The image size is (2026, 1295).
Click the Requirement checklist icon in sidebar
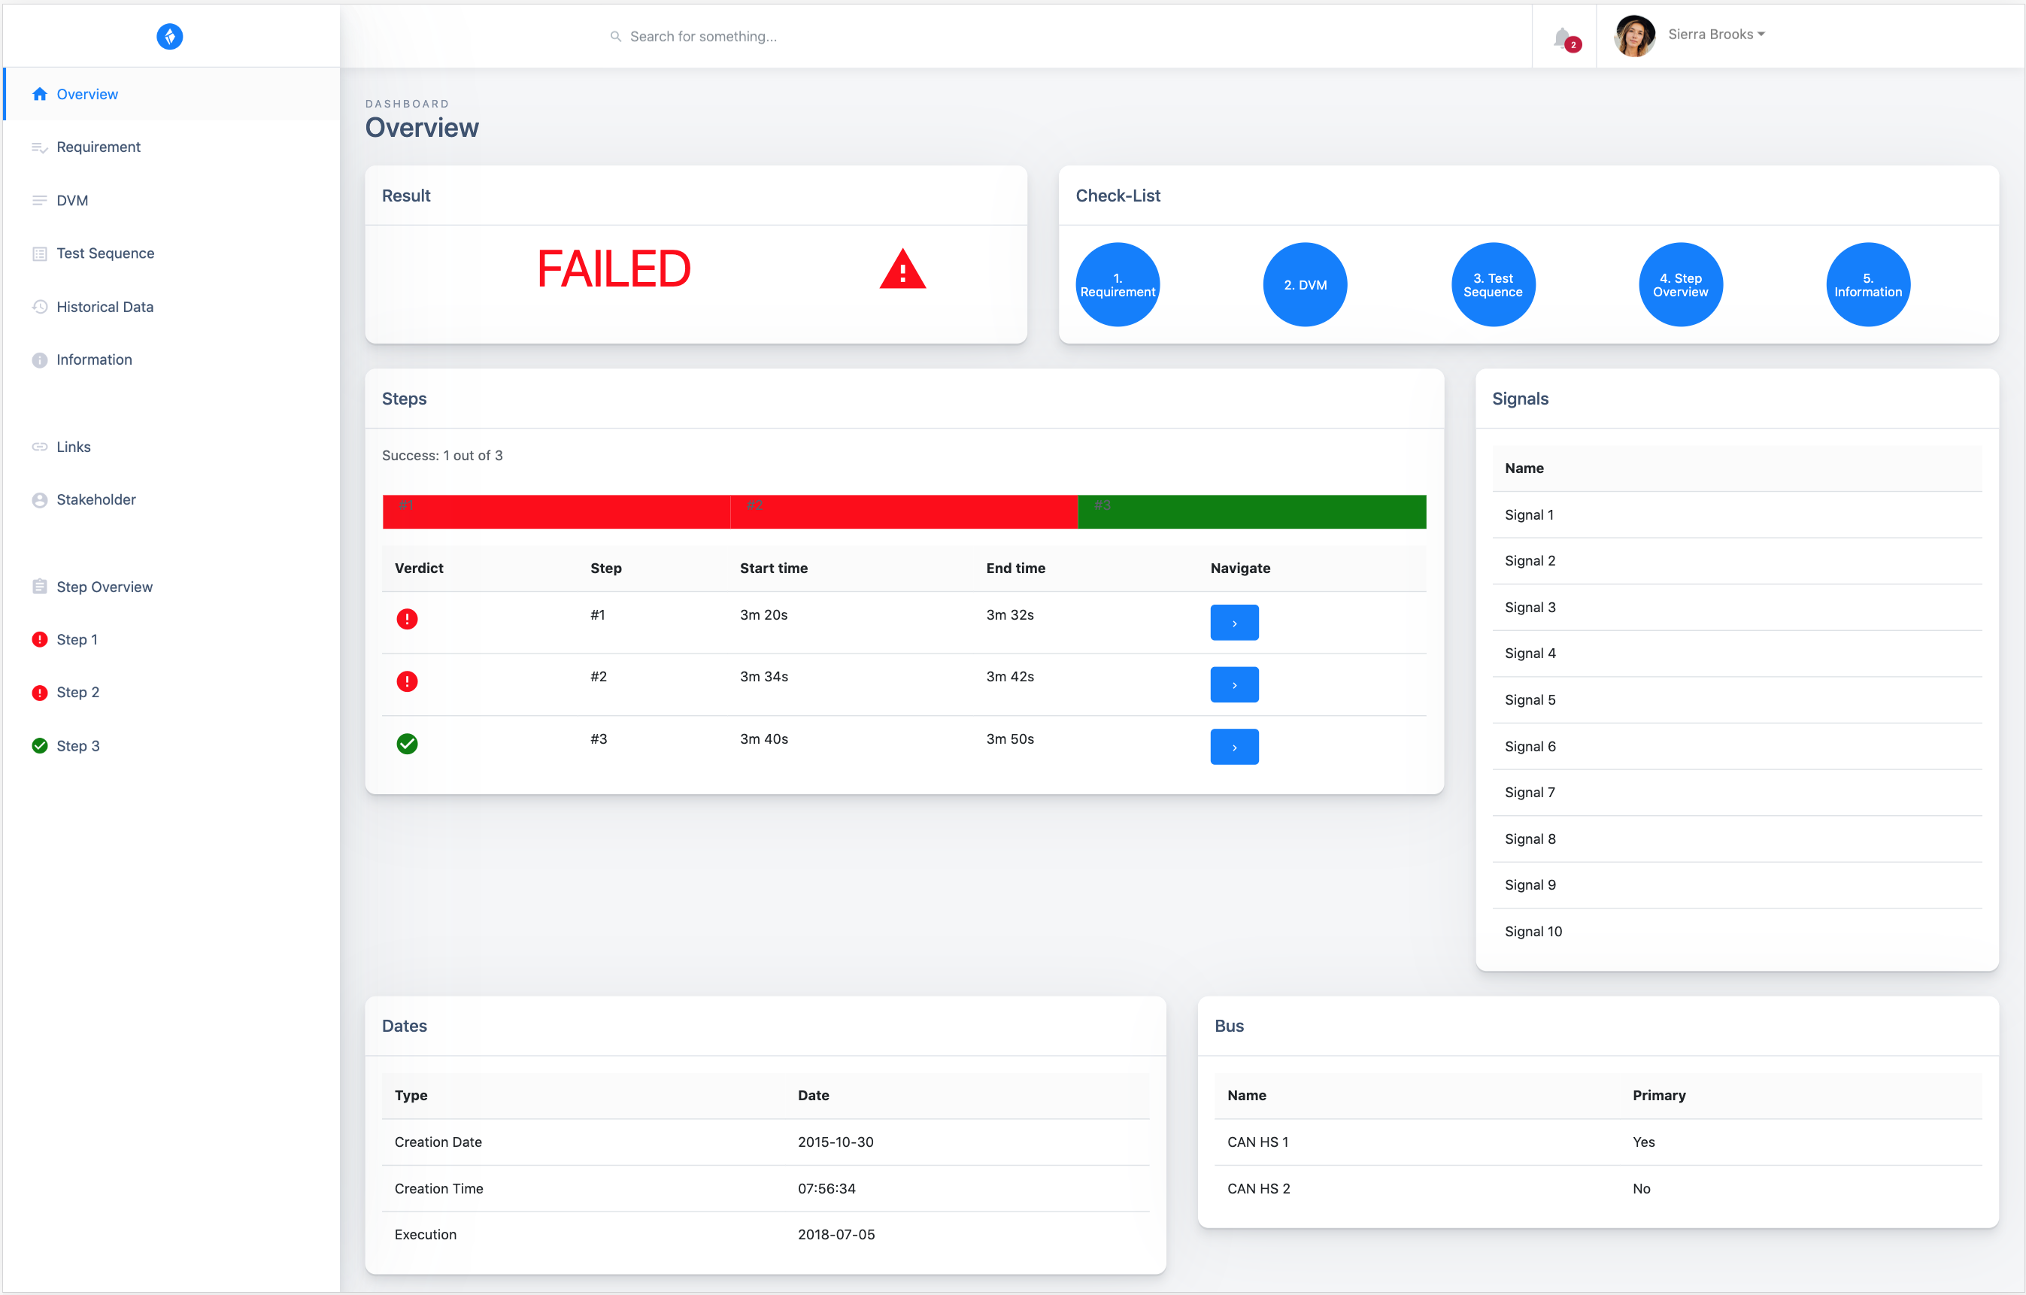(40, 147)
